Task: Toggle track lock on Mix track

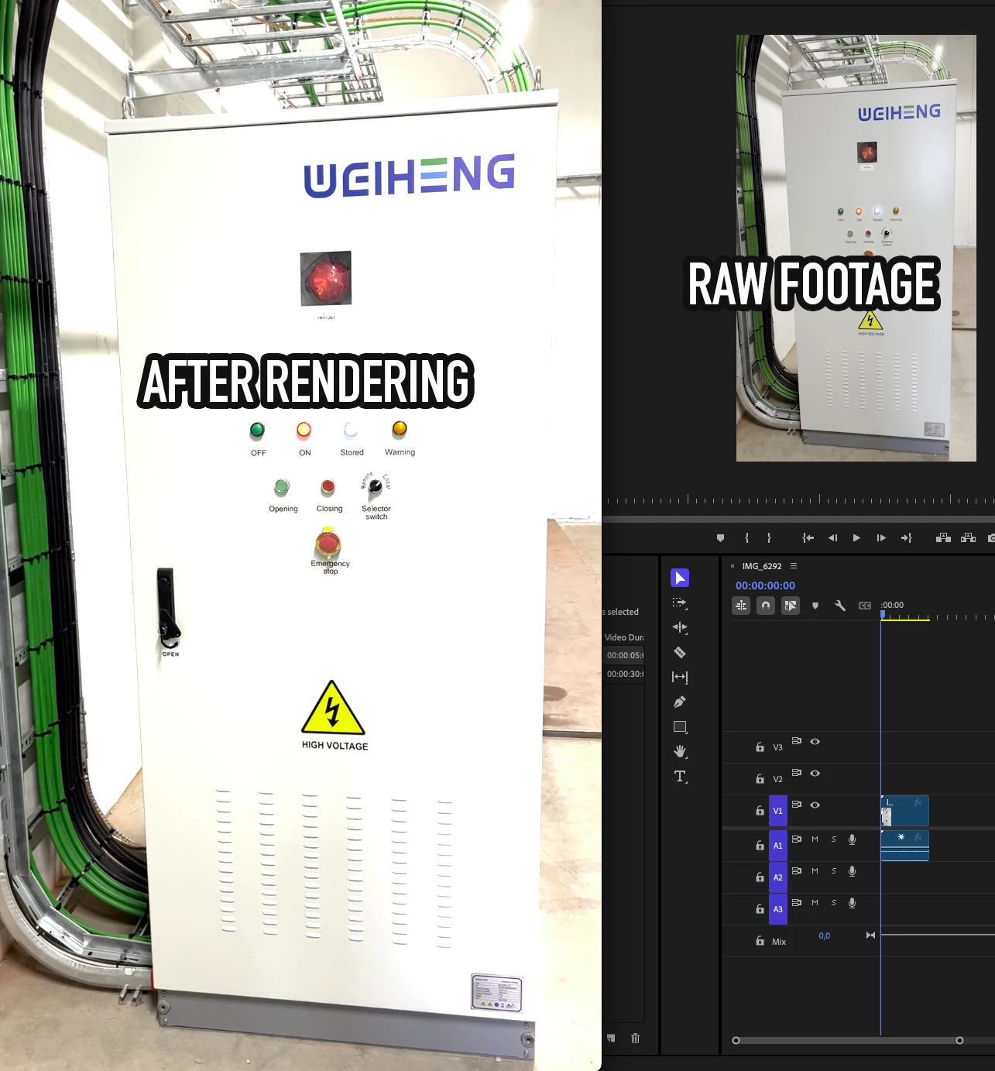Action: (x=760, y=941)
